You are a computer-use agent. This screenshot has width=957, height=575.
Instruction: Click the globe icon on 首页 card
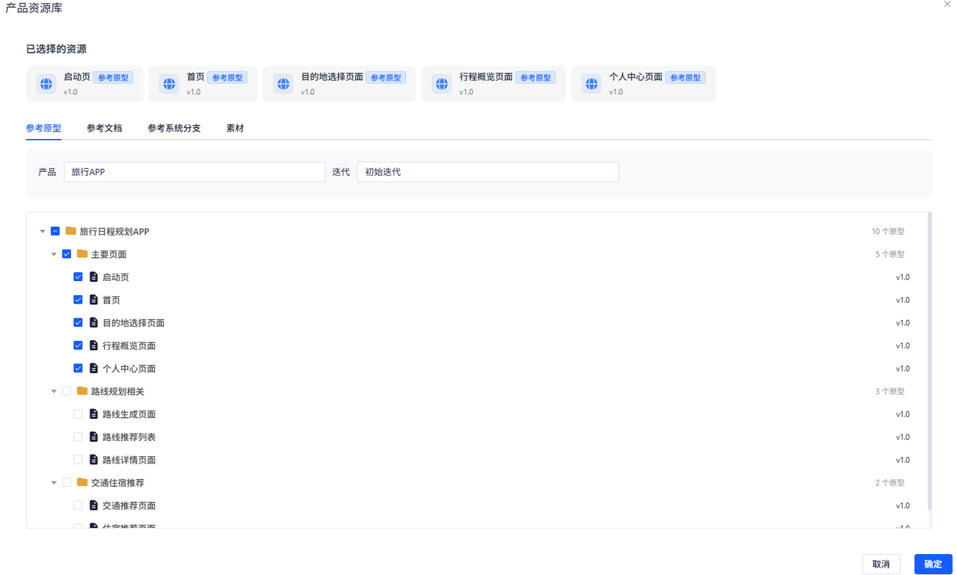[x=170, y=84]
